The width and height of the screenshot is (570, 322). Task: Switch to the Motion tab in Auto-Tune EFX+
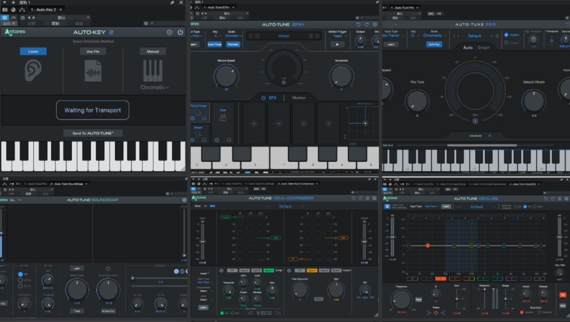pyautogui.click(x=299, y=98)
